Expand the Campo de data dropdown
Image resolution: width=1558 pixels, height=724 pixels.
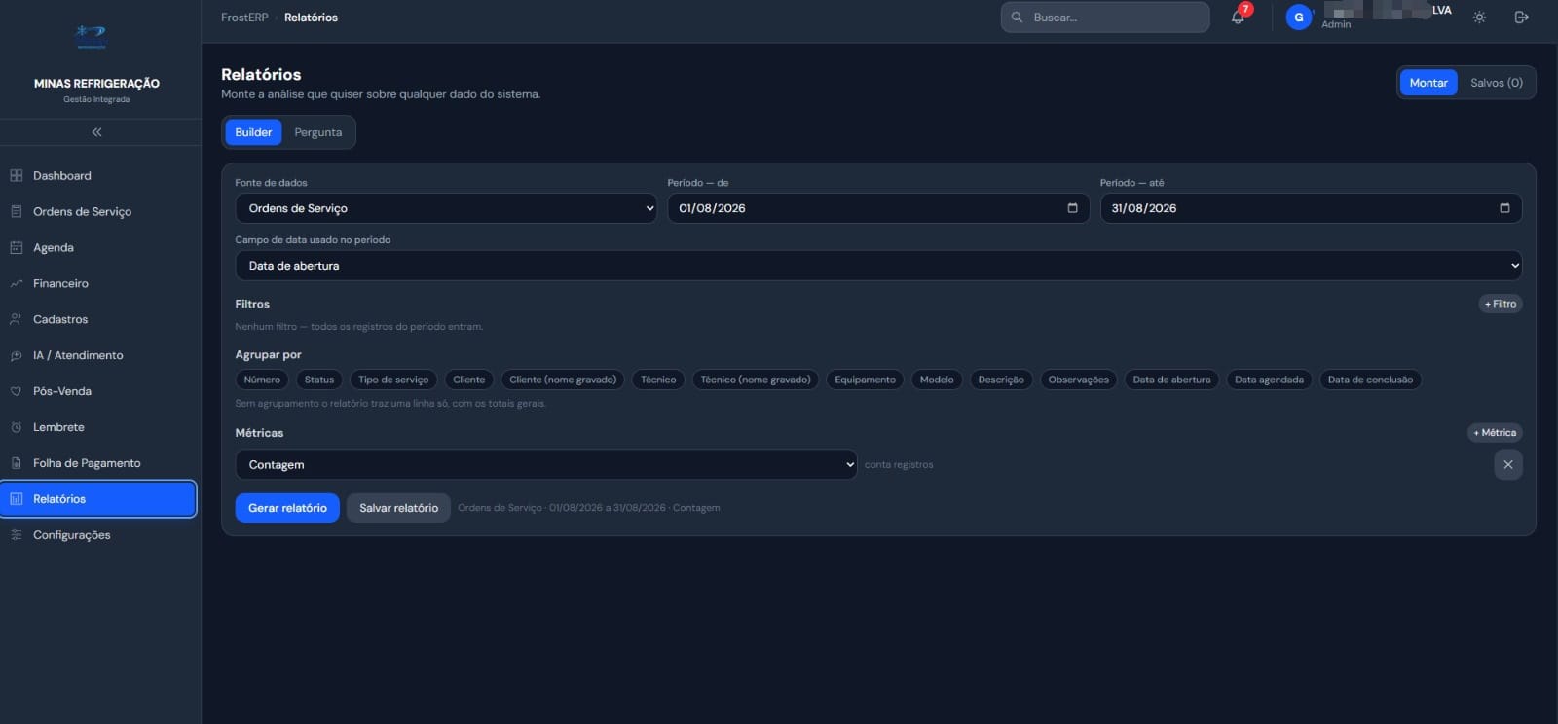pos(878,266)
